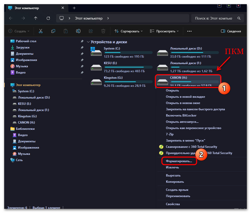The image size is (251, 213).
Task: Click the Rename icon in toolbar
Action: tap(78, 31)
